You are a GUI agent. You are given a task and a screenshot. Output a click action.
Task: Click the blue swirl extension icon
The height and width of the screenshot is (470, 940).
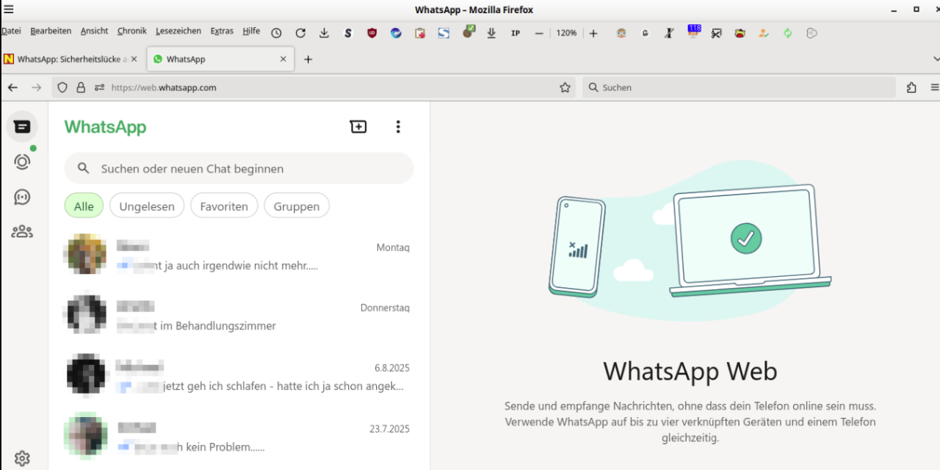click(396, 33)
